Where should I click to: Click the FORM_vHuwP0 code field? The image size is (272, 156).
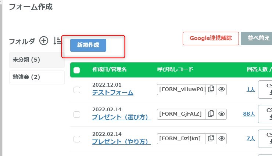click(x=181, y=89)
